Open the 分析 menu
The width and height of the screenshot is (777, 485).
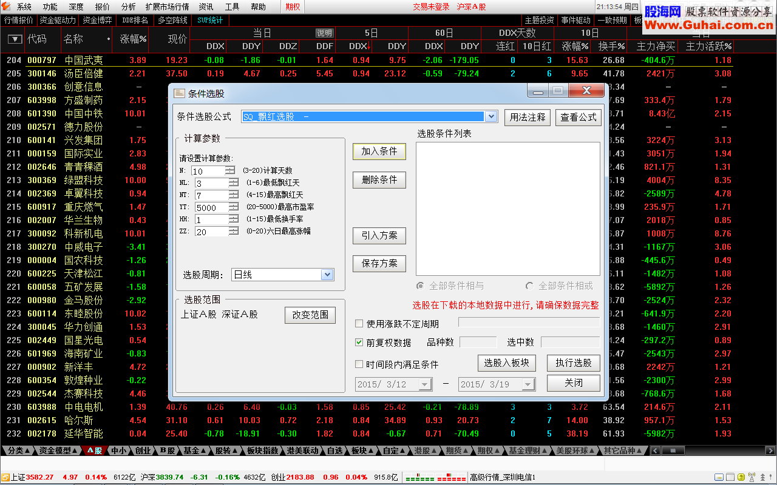point(128,7)
